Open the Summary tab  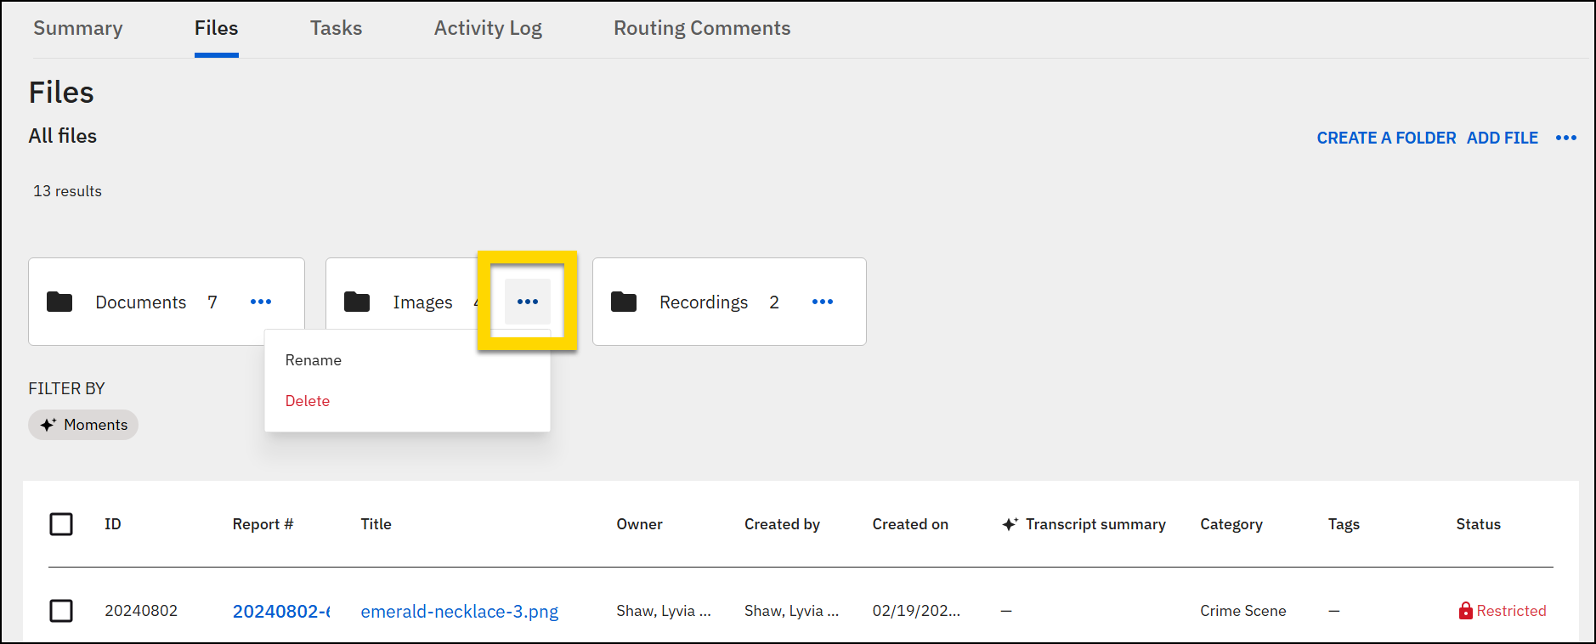click(x=78, y=28)
